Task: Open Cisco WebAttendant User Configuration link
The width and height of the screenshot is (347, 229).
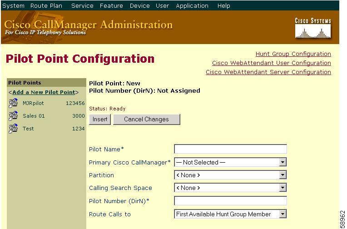Action: [272, 63]
